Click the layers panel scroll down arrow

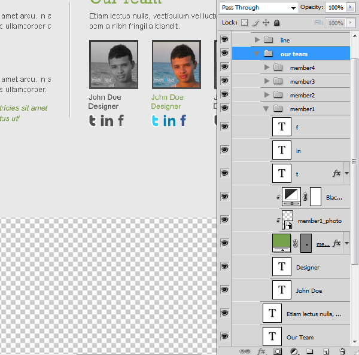click(355, 342)
